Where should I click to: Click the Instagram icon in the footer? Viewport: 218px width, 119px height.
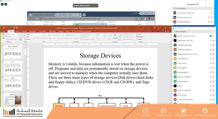click(x=205, y=111)
